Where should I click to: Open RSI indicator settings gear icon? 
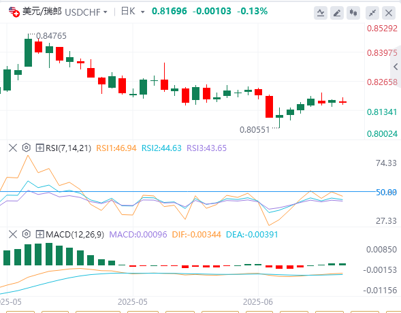27,148
